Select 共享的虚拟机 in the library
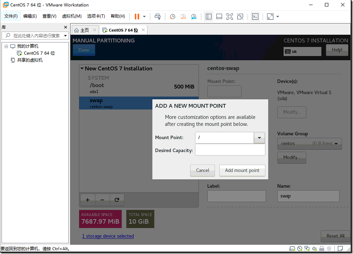The height and width of the screenshot is (254, 353). pos(27,60)
